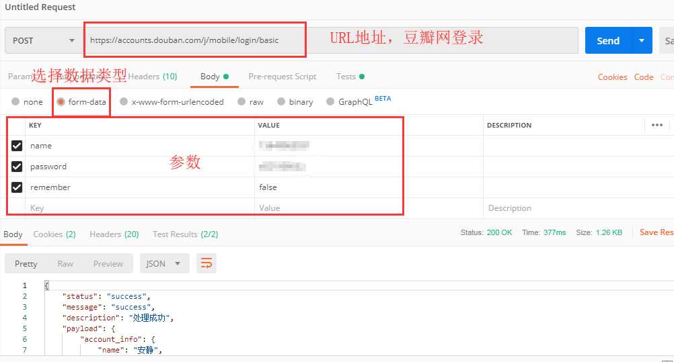Click the "description" response line
This screenshot has width=674, height=362.
coord(118,318)
